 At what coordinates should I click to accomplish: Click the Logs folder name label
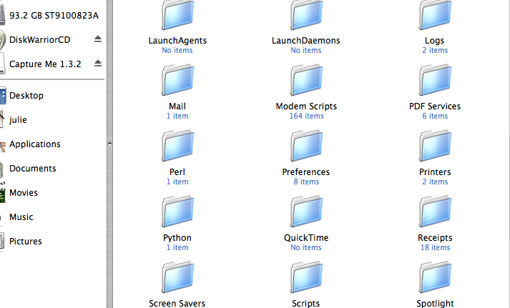click(435, 41)
